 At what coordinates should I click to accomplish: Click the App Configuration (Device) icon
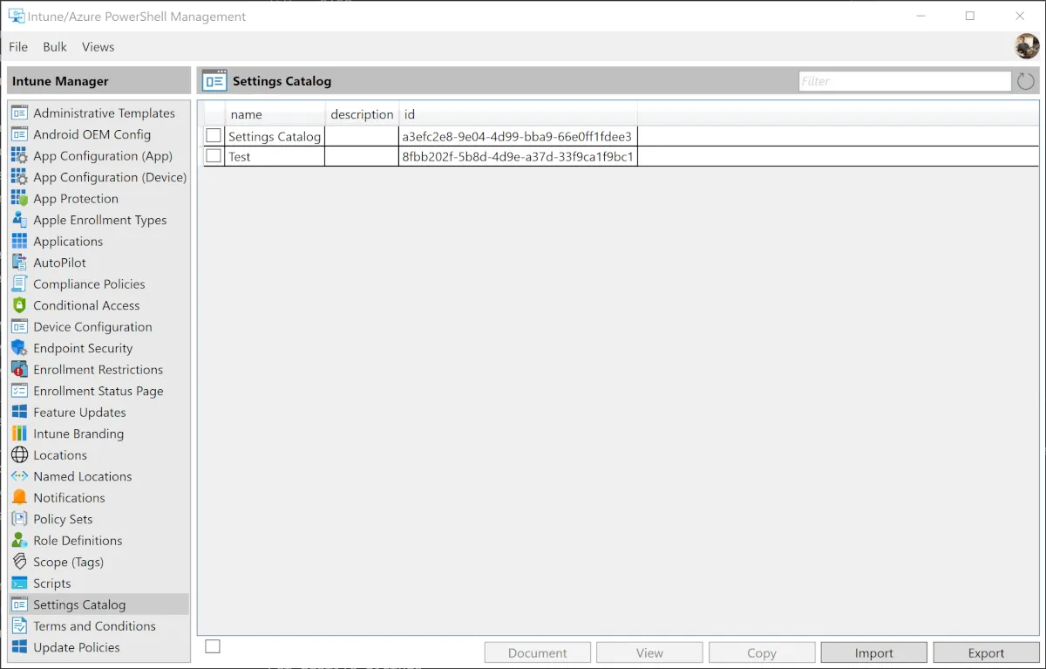(19, 177)
